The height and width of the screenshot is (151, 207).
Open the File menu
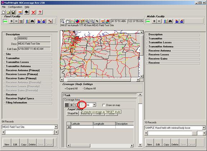point(4,7)
